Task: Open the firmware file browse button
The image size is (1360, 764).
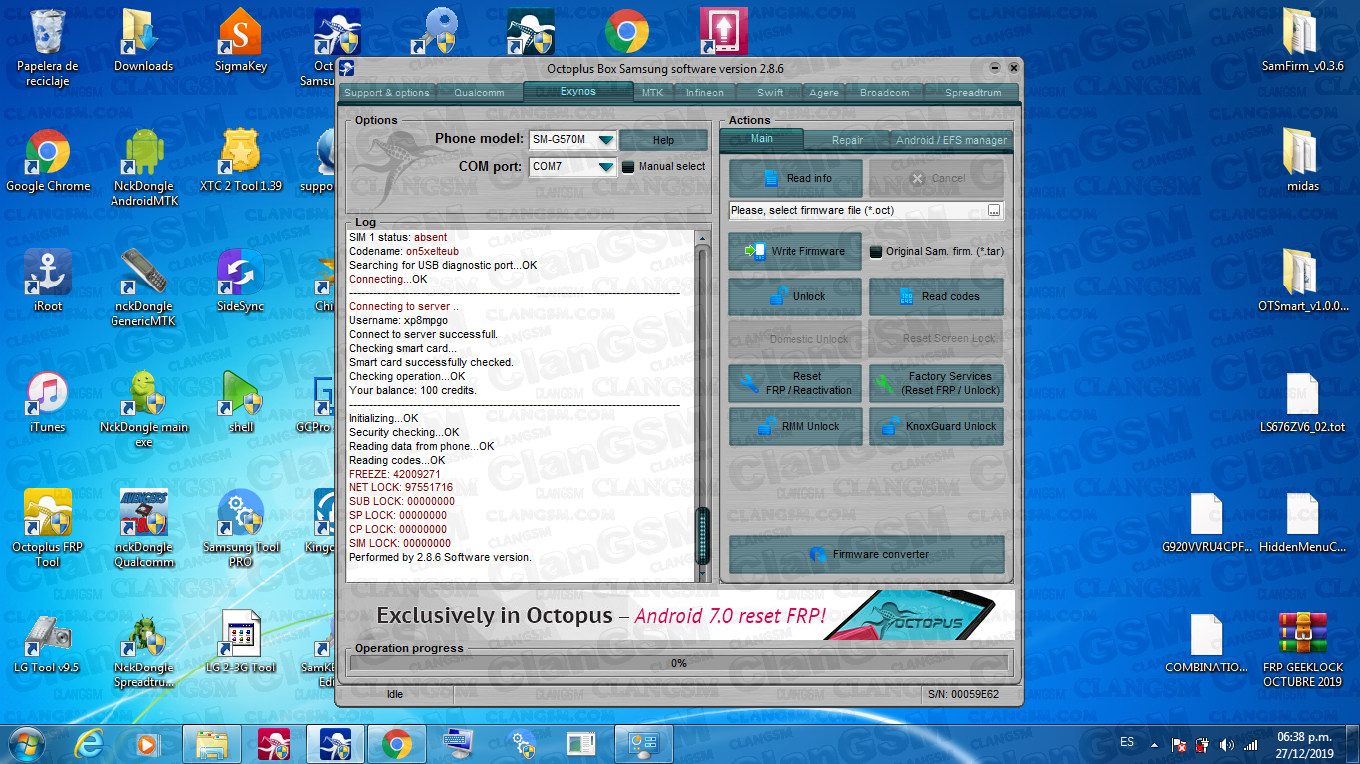Action: pos(993,211)
